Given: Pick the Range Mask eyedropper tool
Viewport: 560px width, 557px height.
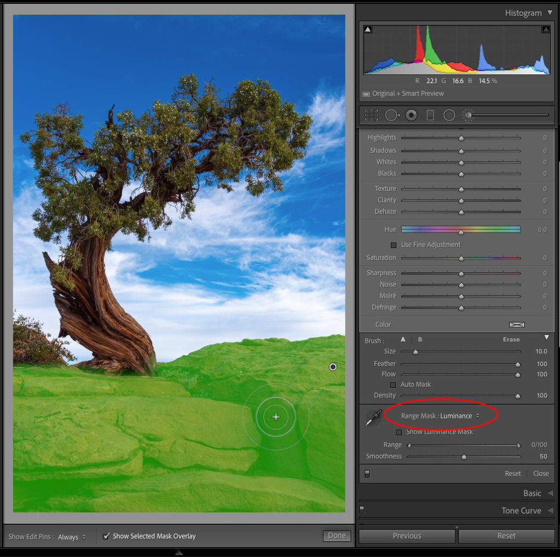Looking at the screenshot, I should 373,418.
